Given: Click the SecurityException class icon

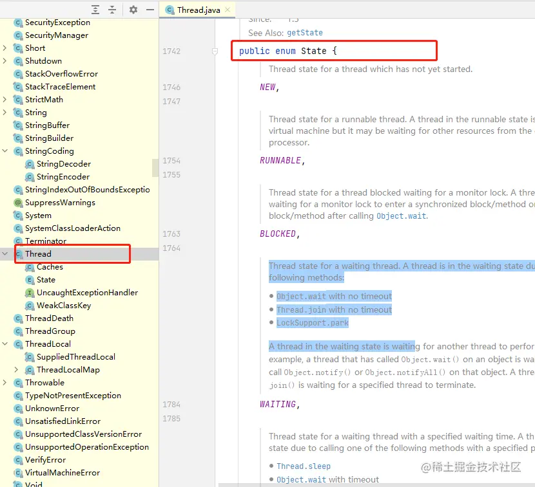Looking at the screenshot, I should click(18, 23).
